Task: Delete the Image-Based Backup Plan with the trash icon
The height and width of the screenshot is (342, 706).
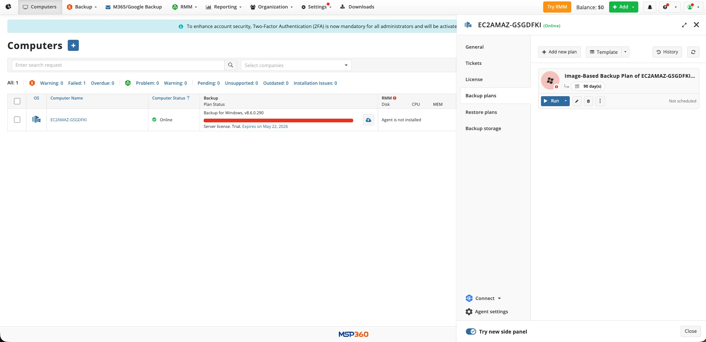Action: pos(589,101)
